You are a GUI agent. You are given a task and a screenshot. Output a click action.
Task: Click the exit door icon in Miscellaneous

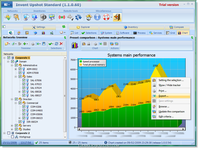117,17
